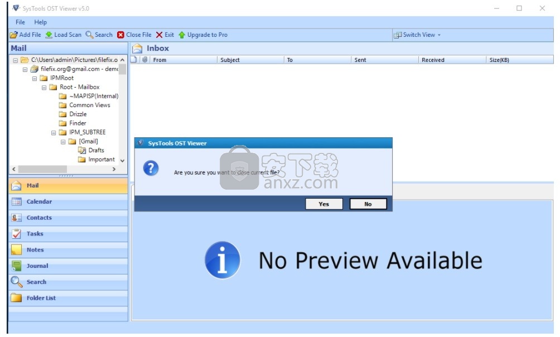Click the Switch View layout icon
Image resolution: width=560 pixels, height=337 pixels.
tap(397, 35)
